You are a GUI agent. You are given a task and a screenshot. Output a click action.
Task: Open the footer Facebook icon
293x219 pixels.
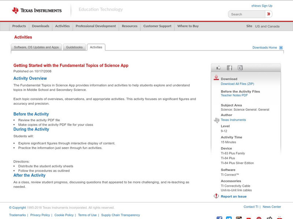point(219,218)
